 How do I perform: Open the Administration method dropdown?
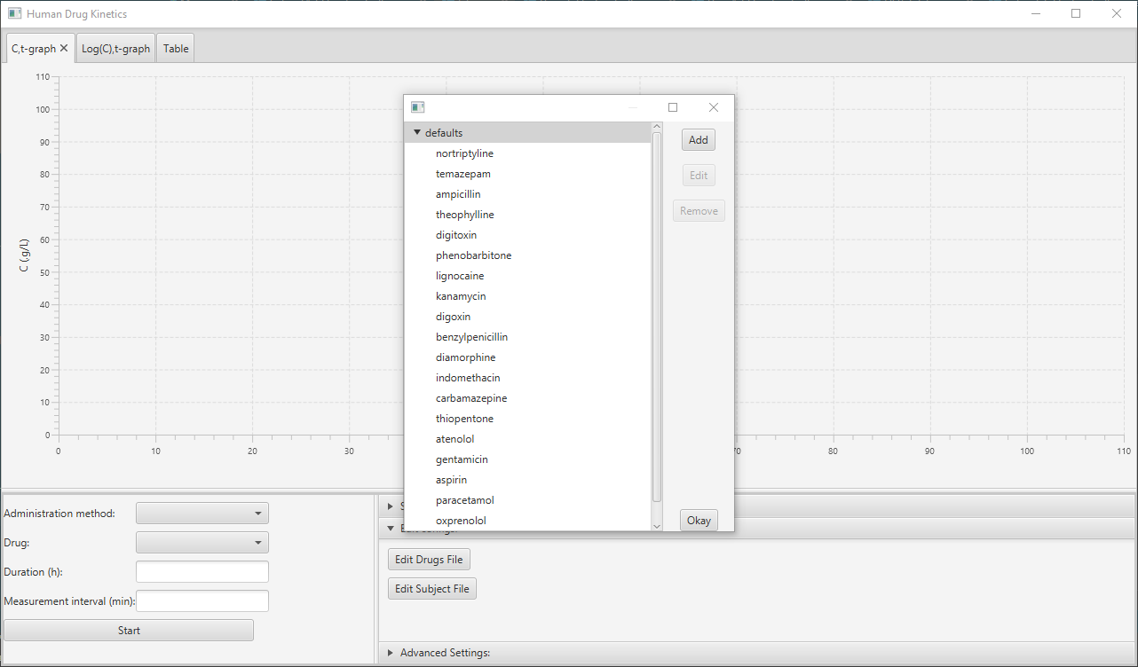202,514
